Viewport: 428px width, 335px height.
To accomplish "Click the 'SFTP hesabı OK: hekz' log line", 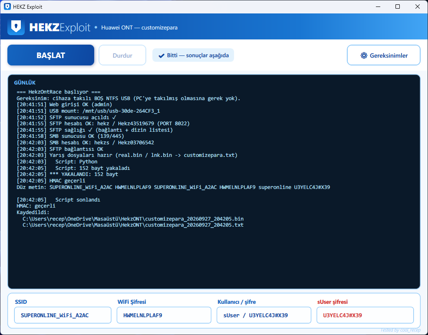I will (x=103, y=124).
